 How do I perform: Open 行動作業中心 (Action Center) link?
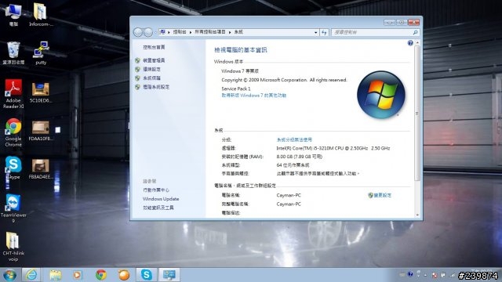click(x=156, y=190)
